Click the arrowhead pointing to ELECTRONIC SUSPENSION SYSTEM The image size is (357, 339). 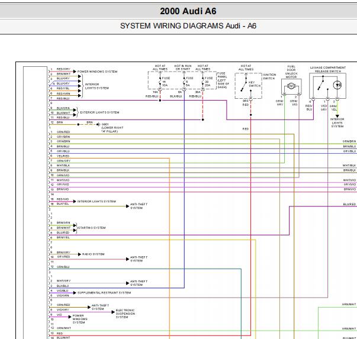pyautogui.click(x=113, y=312)
